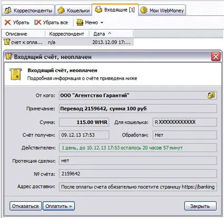This screenshot has height=218, width=224.
Task: Click the Убрать toolbar button
Action: 17,23
